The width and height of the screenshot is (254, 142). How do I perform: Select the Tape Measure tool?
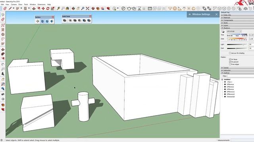pyautogui.click(x=58, y=8)
